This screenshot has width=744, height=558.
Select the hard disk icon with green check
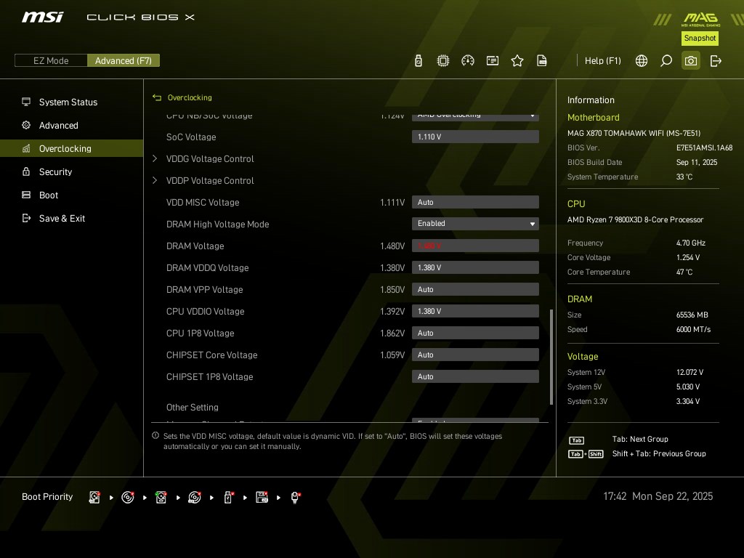[x=161, y=497]
